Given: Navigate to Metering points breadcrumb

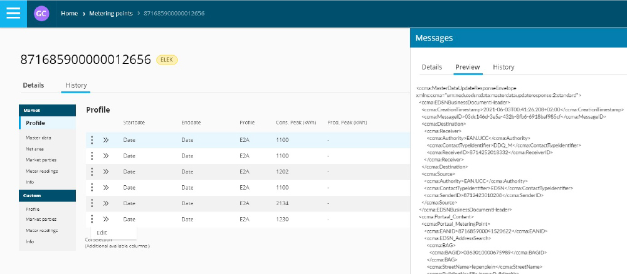Looking at the screenshot, I should pos(111,14).
